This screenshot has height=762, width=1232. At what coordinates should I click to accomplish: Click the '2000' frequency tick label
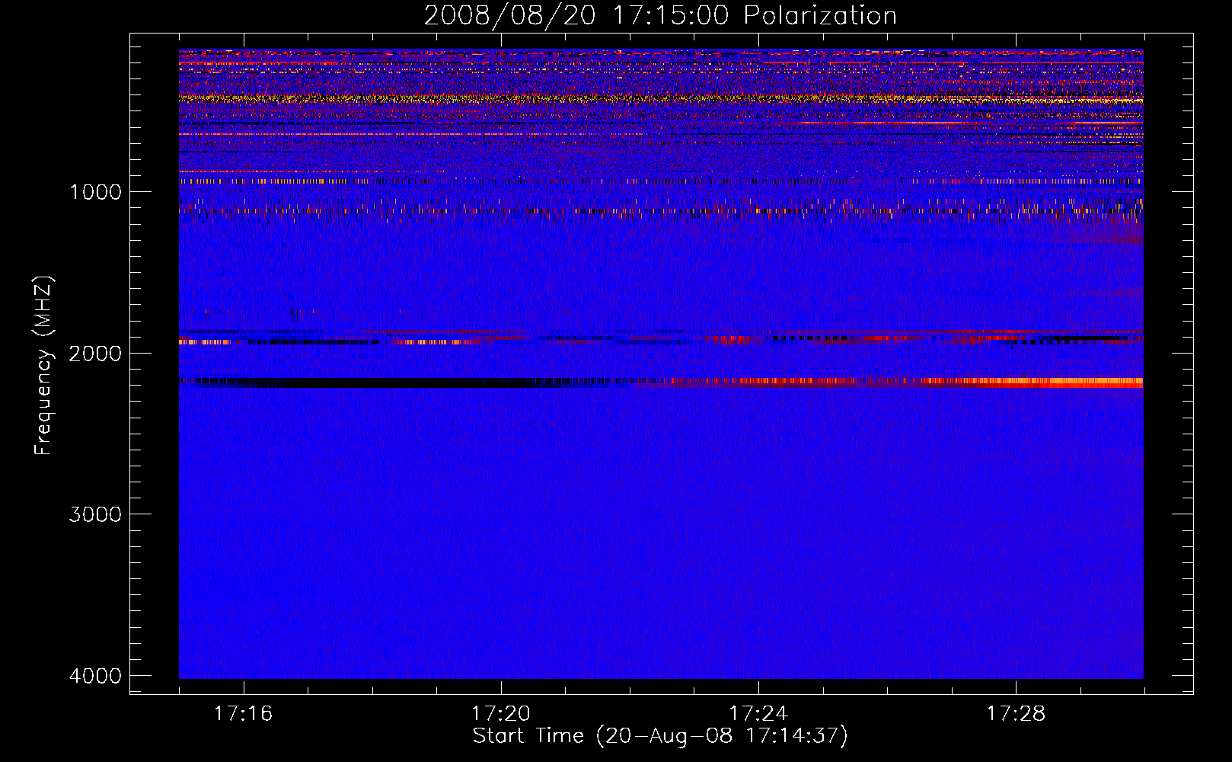[95, 354]
